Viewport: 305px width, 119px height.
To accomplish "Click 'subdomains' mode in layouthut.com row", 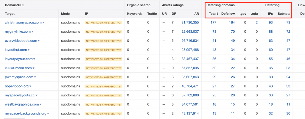I will pyautogui.click(x=70, y=50).
